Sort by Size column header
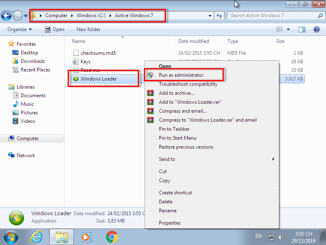Screen dimensions: 326x245 [280, 41]
